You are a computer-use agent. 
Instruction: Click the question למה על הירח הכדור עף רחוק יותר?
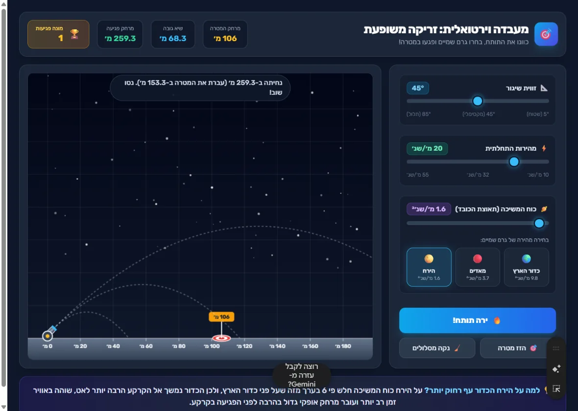pos(482,390)
